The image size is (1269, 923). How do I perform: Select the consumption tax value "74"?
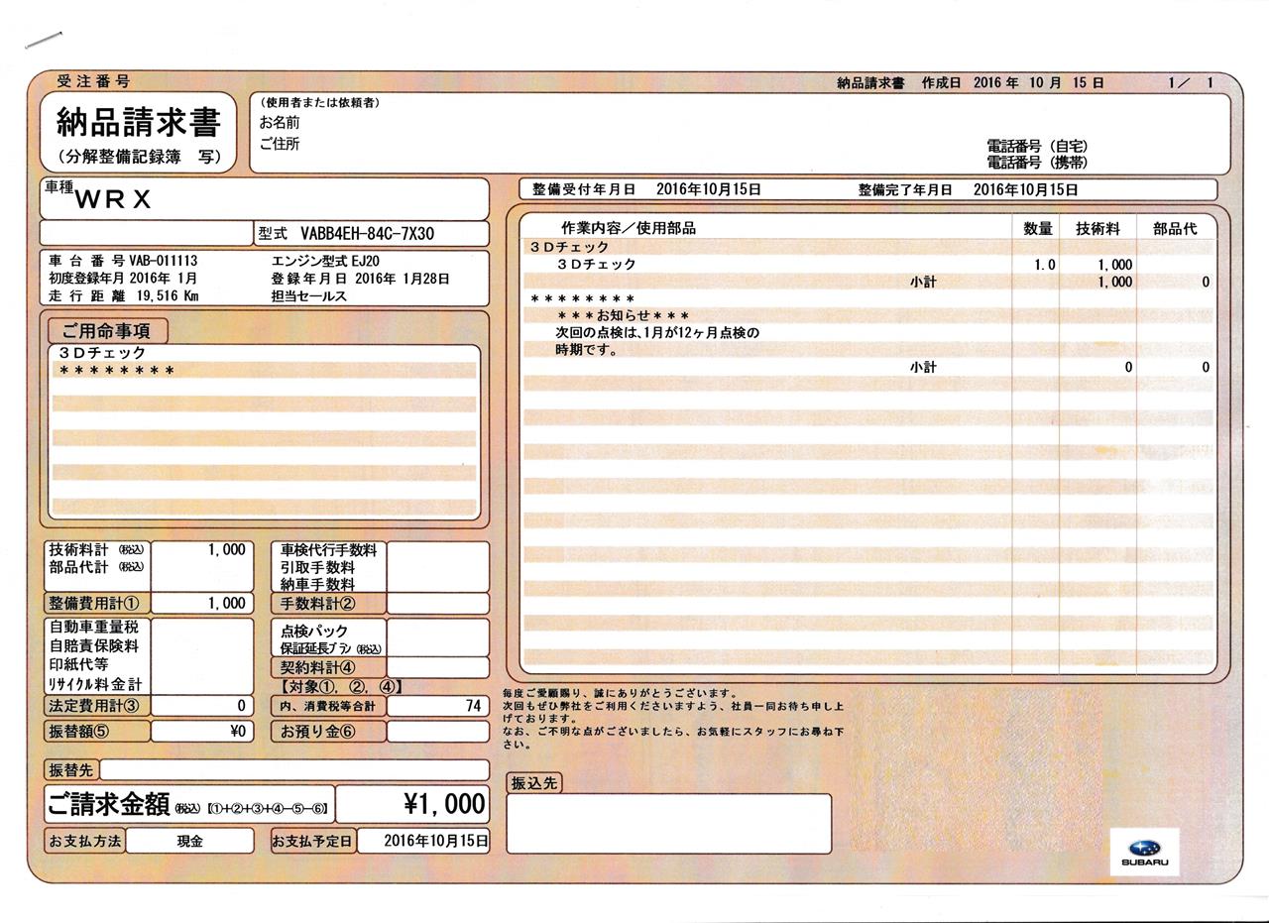click(473, 706)
